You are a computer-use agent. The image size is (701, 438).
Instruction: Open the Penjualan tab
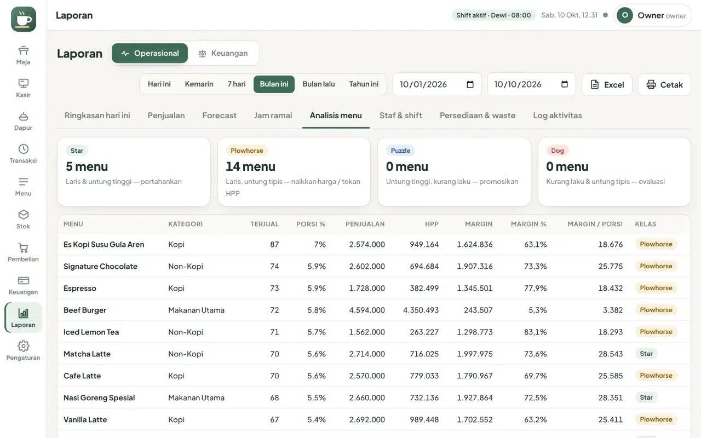pyautogui.click(x=166, y=116)
